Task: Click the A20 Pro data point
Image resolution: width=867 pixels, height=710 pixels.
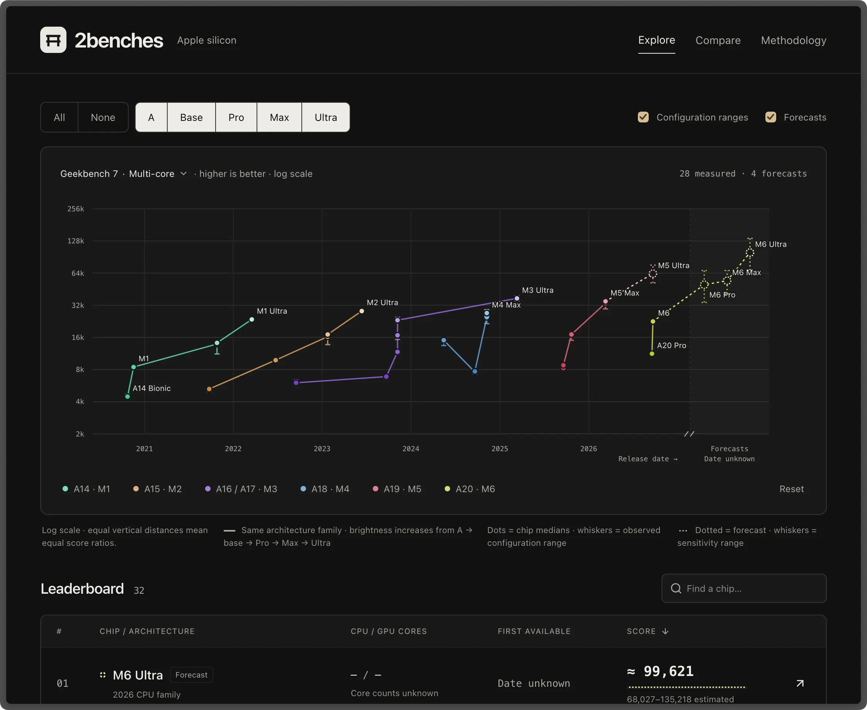Action: (x=652, y=354)
